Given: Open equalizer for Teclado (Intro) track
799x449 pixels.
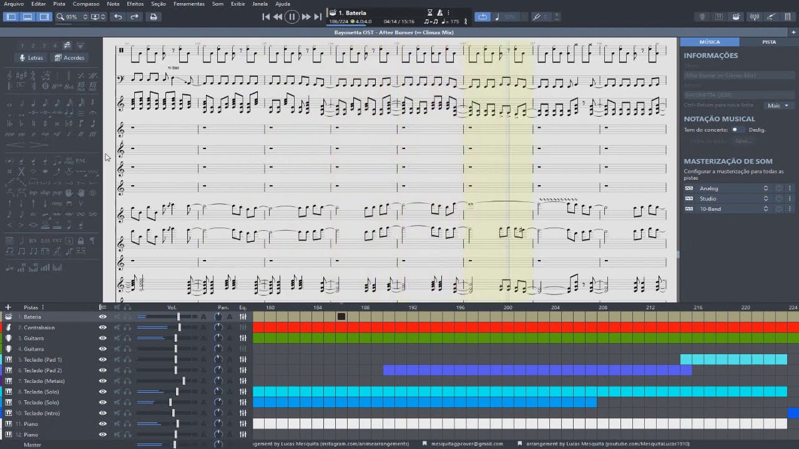Looking at the screenshot, I should 243,413.
